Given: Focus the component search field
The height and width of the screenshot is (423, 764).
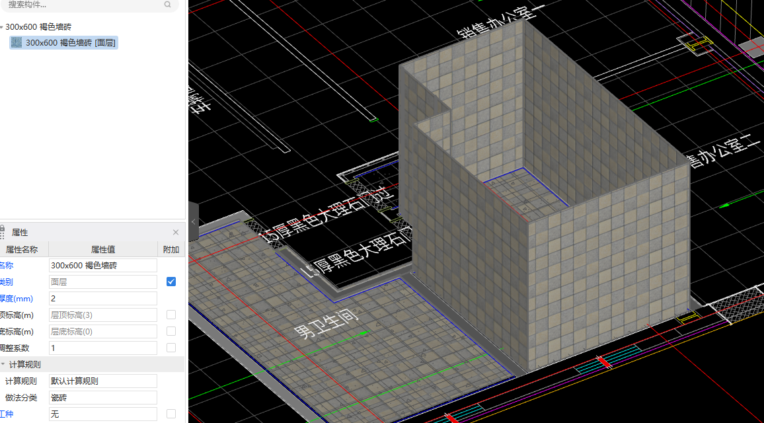Looking at the screenshot, I should point(90,5).
